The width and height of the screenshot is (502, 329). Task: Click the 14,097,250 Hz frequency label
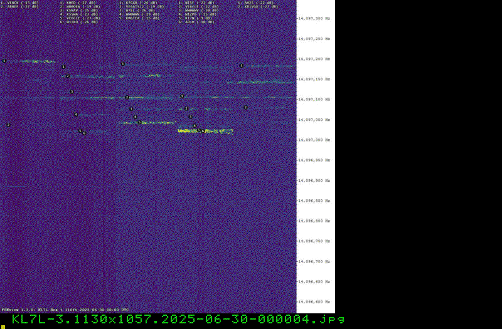[x=314, y=39]
